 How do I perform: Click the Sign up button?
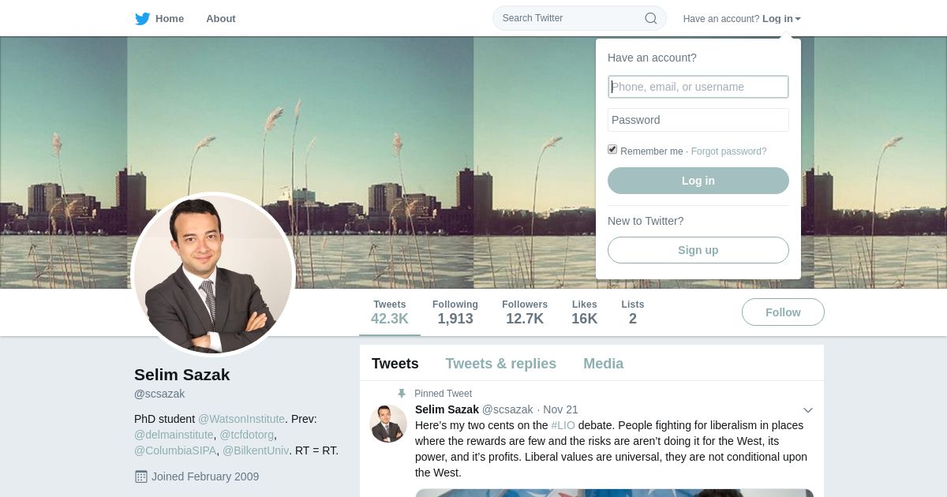pyautogui.click(x=698, y=250)
